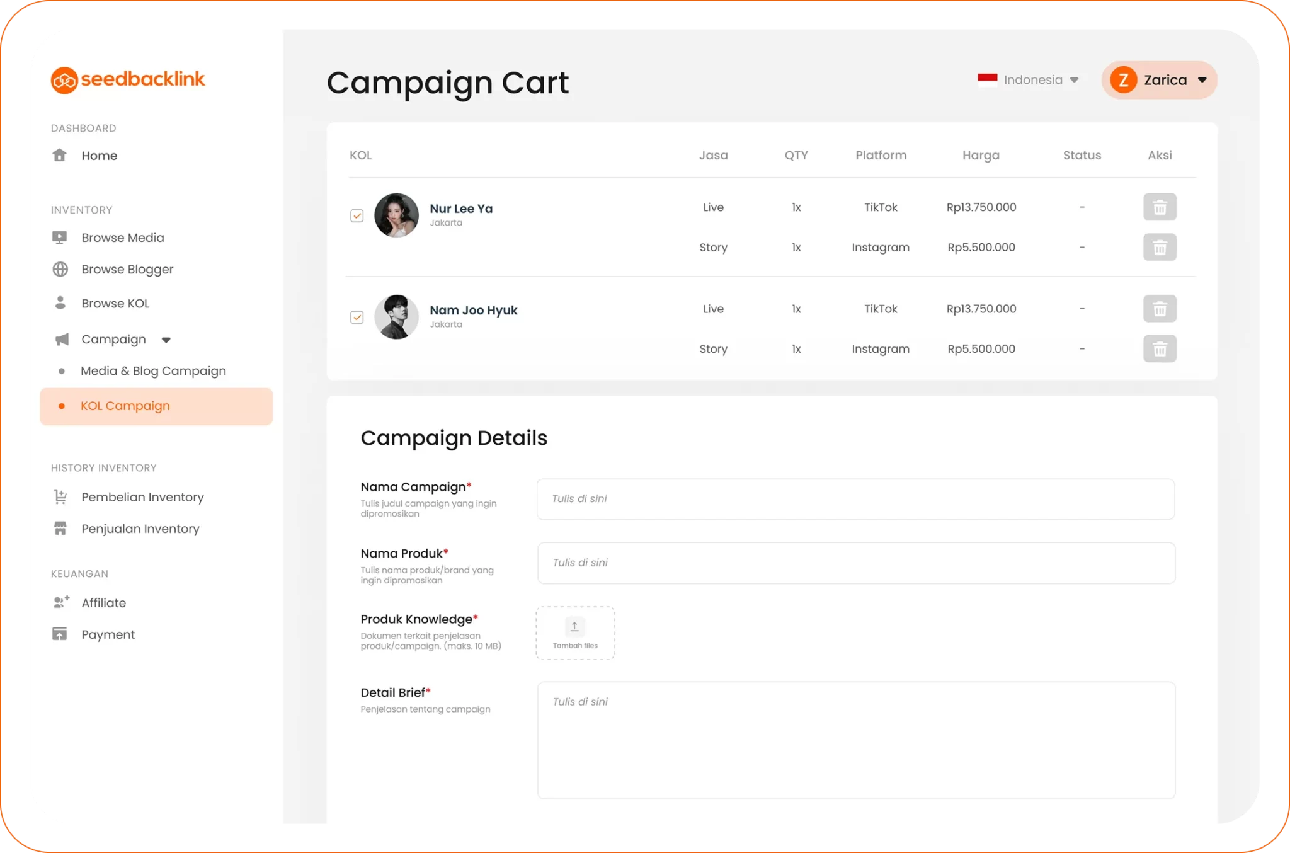
Task: Click the Pembelian Inventory cart icon
Action: pos(60,497)
